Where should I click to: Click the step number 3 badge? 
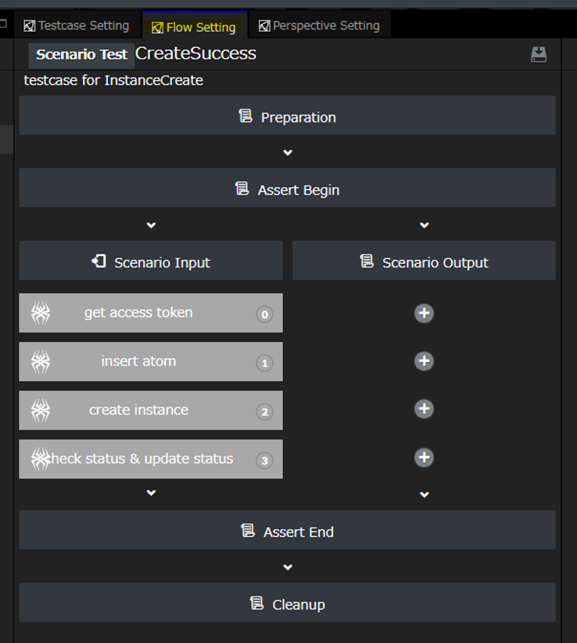[264, 460]
